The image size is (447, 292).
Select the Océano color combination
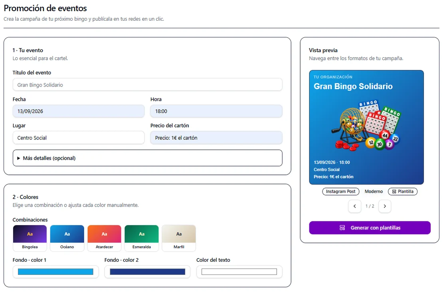pos(67,238)
